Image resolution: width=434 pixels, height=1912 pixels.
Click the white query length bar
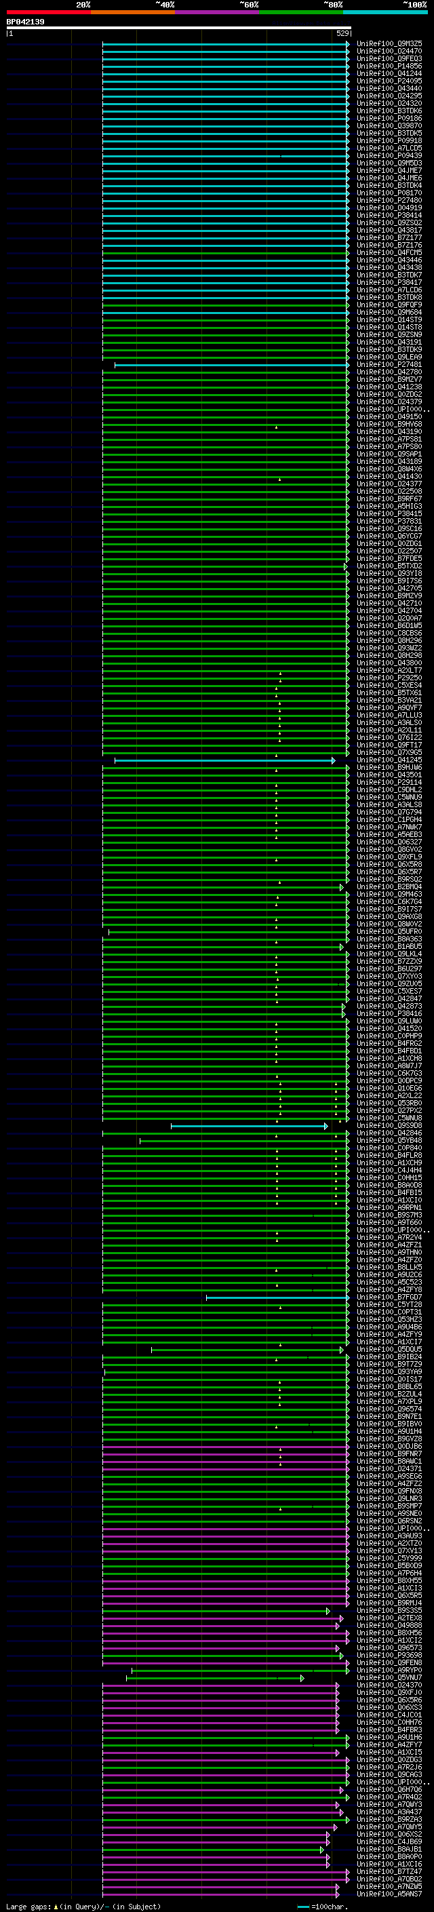point(179,27)
